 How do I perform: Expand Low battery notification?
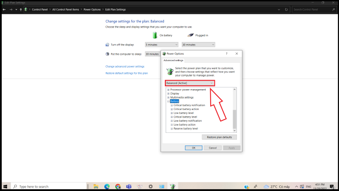pos(172,121)
